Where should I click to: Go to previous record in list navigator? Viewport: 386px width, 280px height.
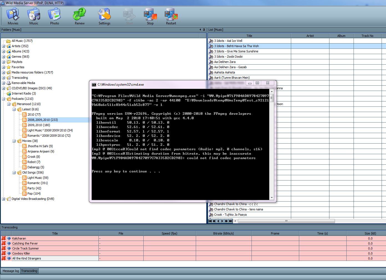pyautogui.click(x=218, y=221)
